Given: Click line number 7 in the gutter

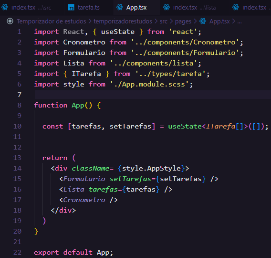Looking at the screenshot, I should 20,95.
